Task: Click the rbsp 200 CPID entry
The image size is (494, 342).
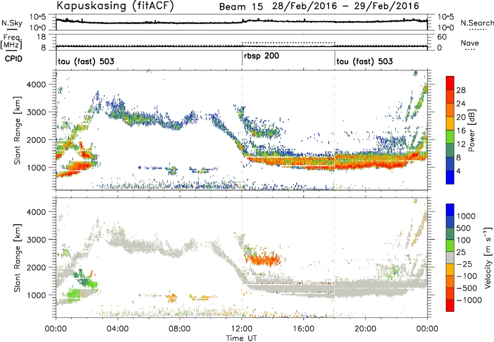Action: click(x=261, y=56)
